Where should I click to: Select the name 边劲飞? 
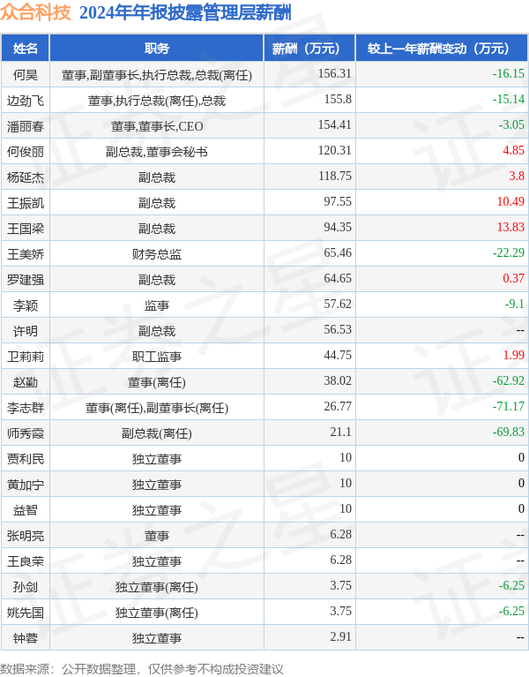[26, 101]
